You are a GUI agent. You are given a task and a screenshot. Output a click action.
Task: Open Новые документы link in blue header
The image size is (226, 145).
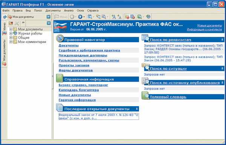tap(209, 26)
